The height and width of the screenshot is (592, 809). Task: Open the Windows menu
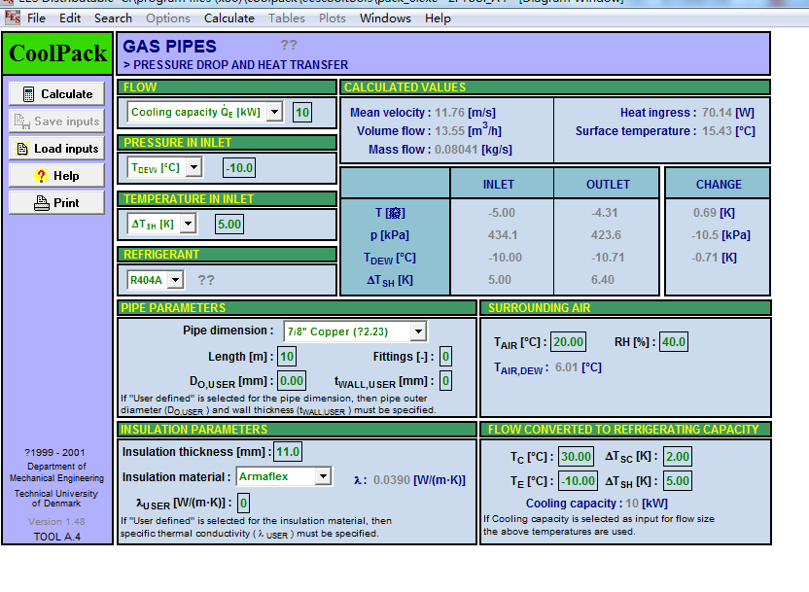click(x=385, y=18)
